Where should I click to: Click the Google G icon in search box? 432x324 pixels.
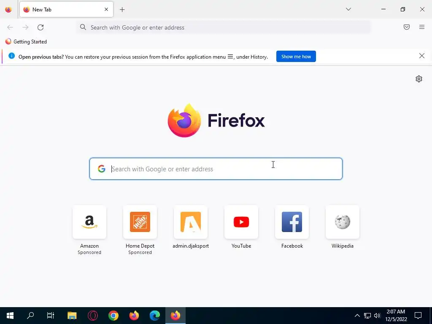tap(102, 169)
